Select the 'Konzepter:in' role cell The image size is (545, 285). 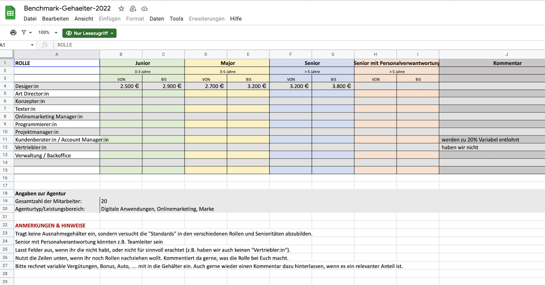[57, 101]
